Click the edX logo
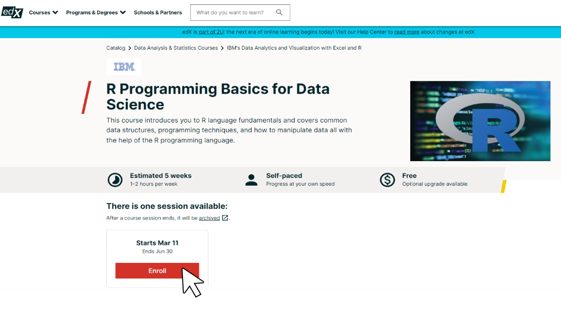Image resolution: width=561 pixels, height=309 pixels. click(x=12, y=12)
